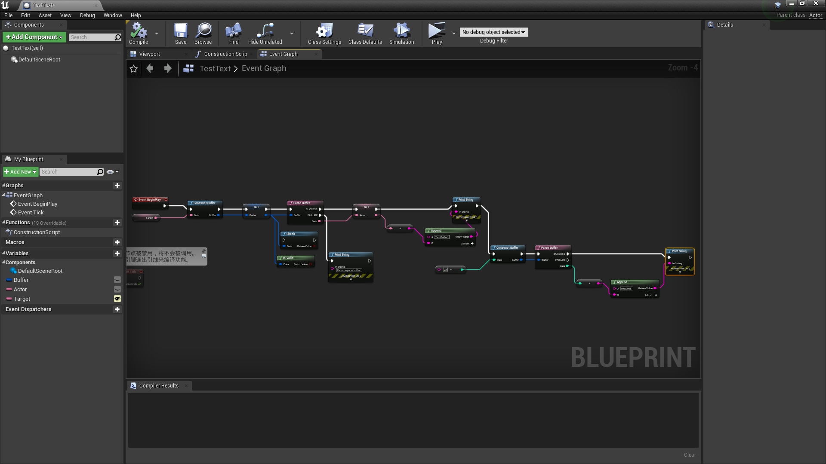Click the pink type pill of Target variable
Viewport: 826px width, 464px height.
point(9,299)
